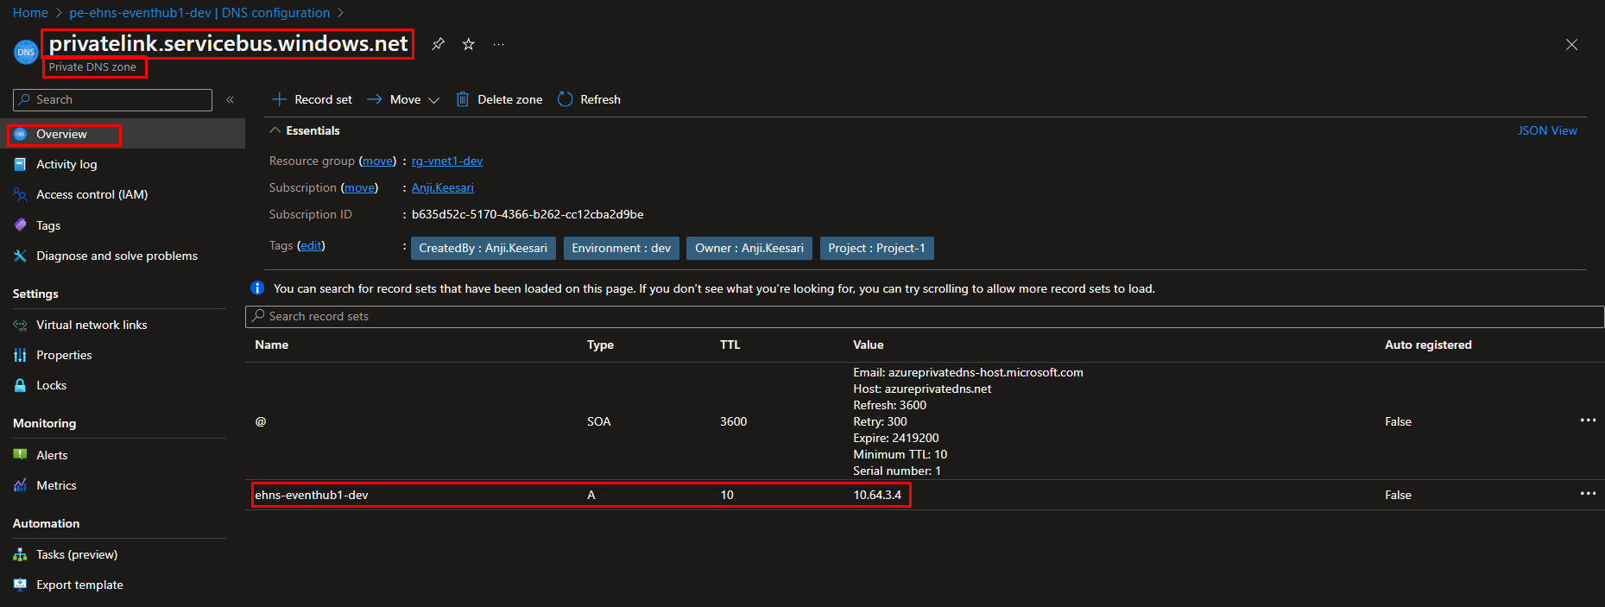Click the Metrics chart icon
The width and height of the screenshot is (1605, 607).
[x=21, y=485]
